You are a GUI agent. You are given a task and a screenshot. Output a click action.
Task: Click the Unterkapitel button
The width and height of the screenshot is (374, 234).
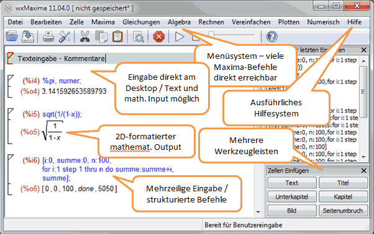[292, 197]
